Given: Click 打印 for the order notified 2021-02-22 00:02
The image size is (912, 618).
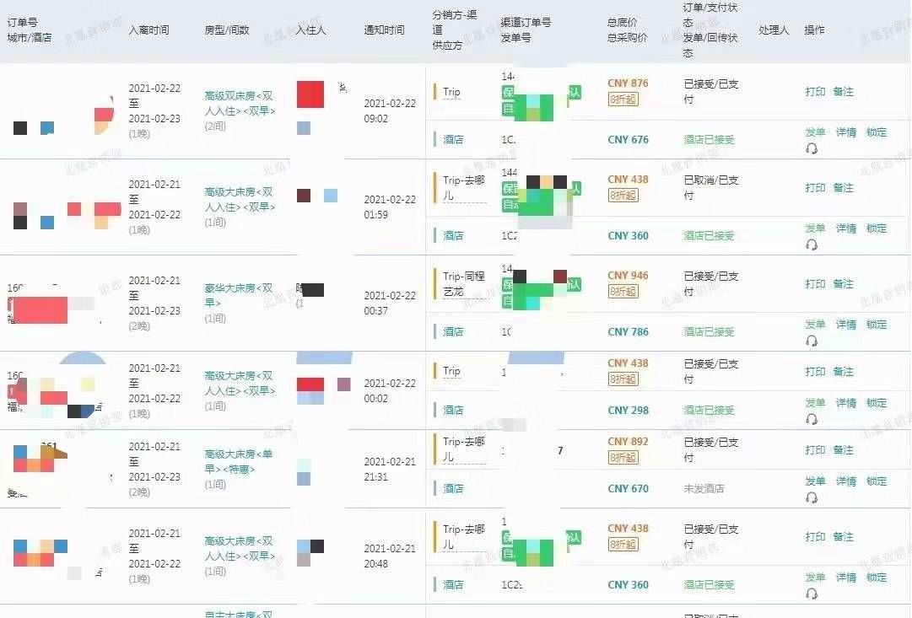Looking at the screenshot, I should (815, 372).
